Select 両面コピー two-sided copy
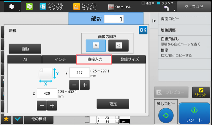The height and width of the screenshot is (125, 212). (x=185, y=19)
